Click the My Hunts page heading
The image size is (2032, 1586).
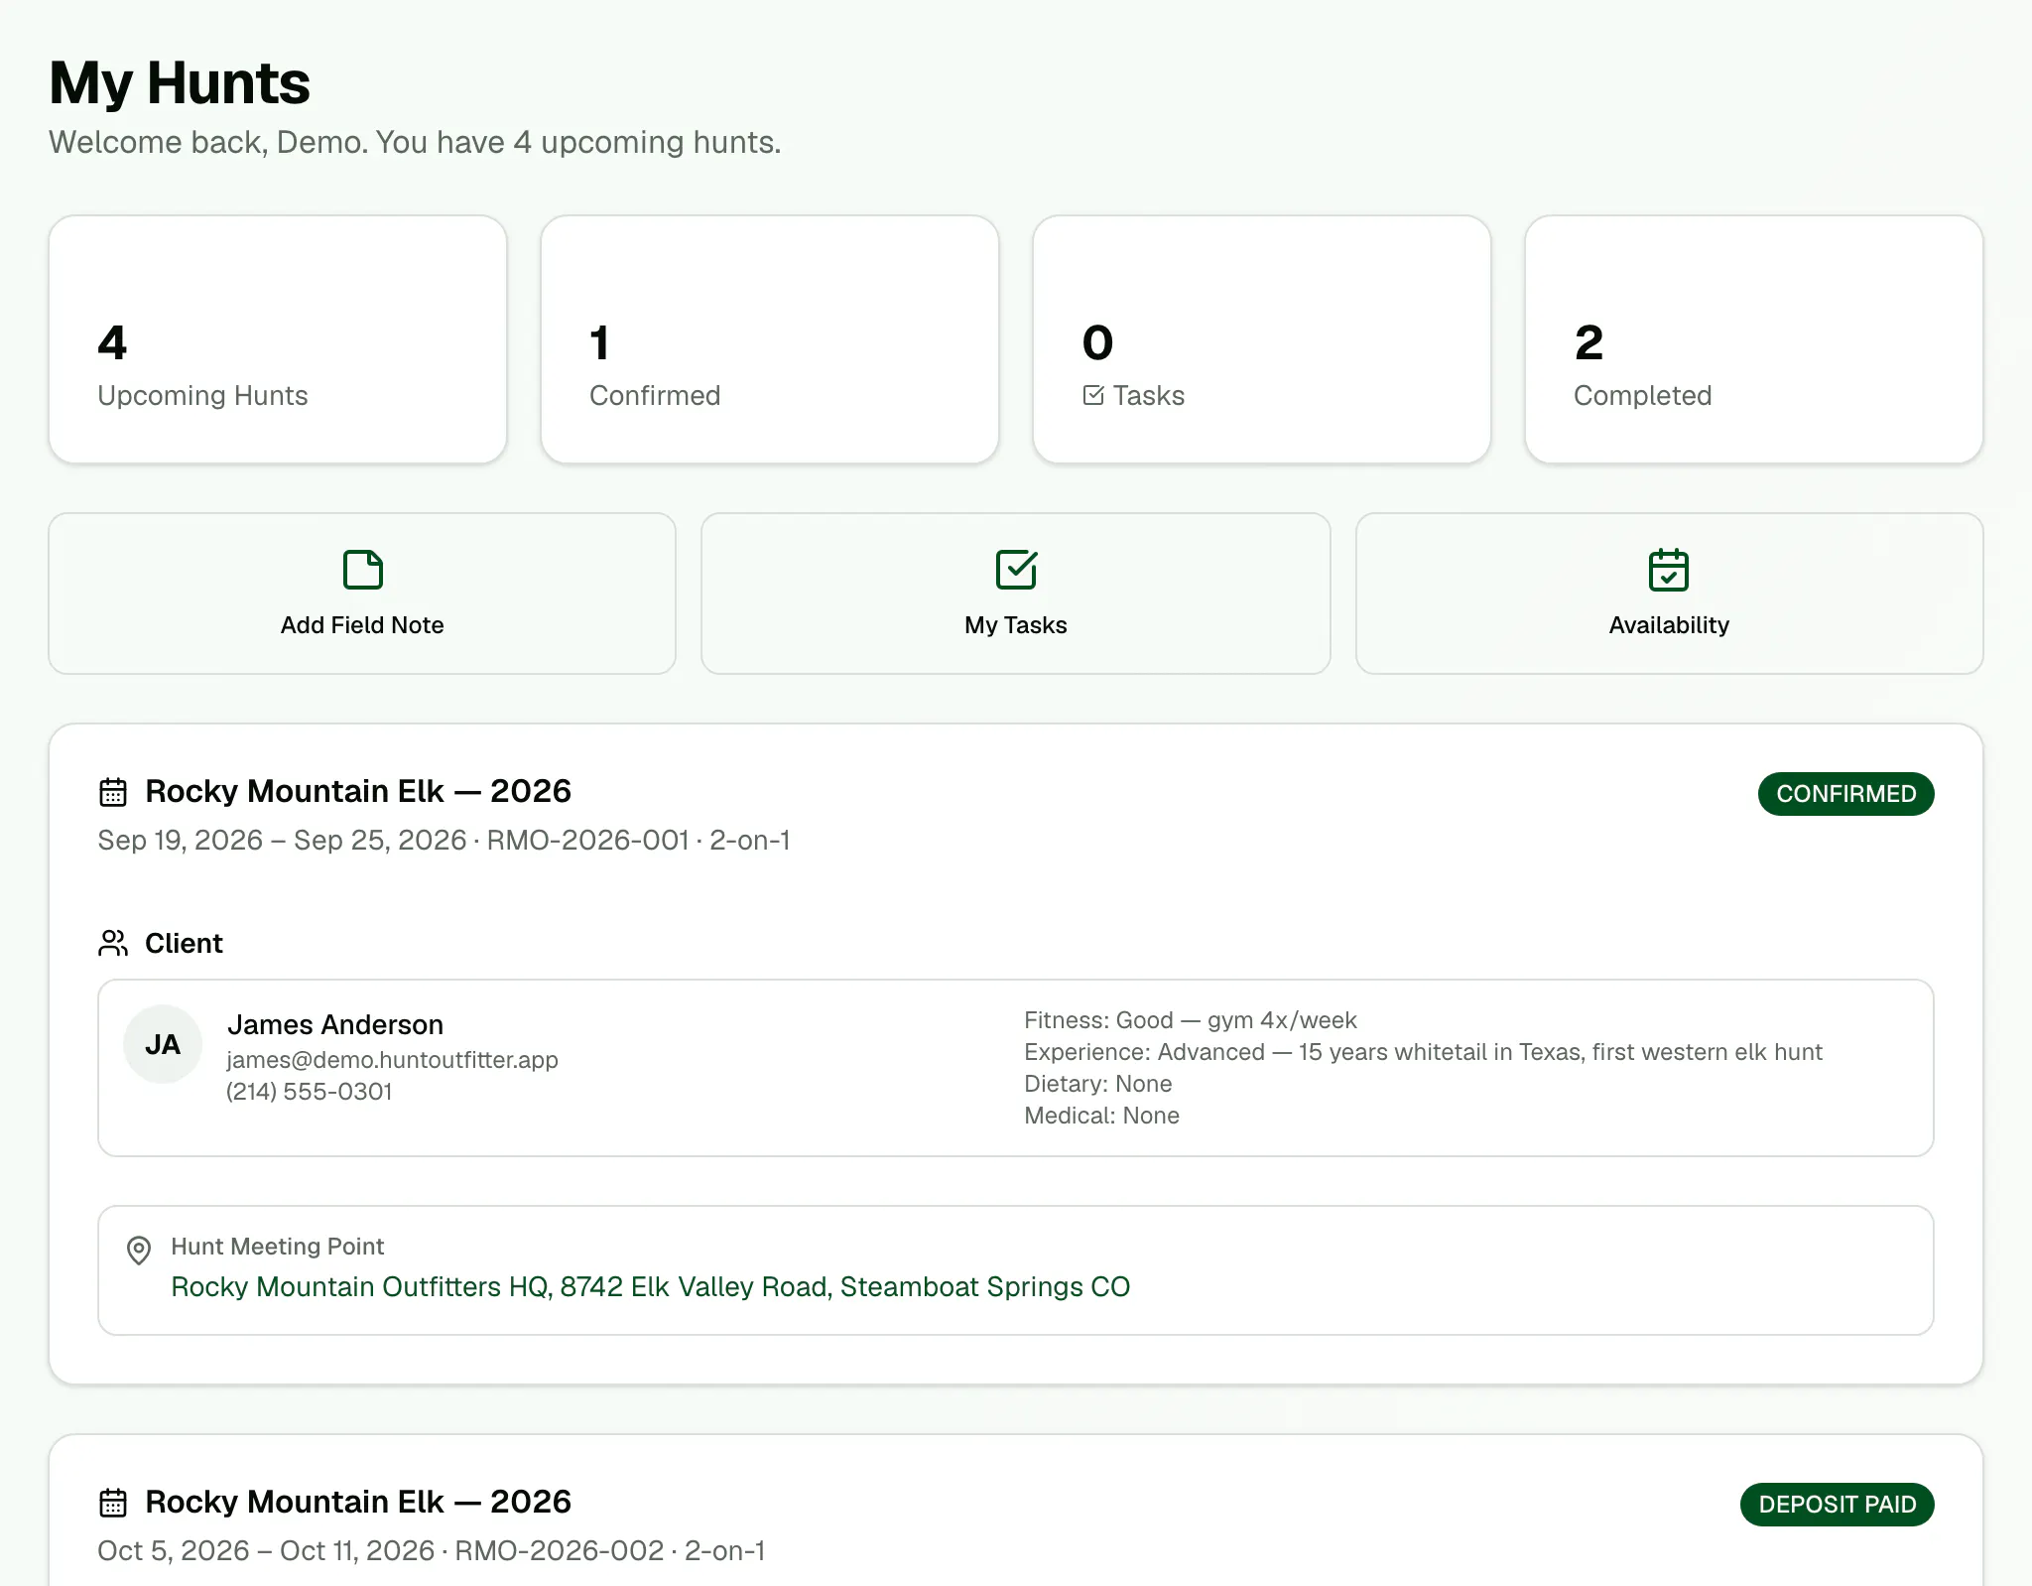[x=180, y=82]
